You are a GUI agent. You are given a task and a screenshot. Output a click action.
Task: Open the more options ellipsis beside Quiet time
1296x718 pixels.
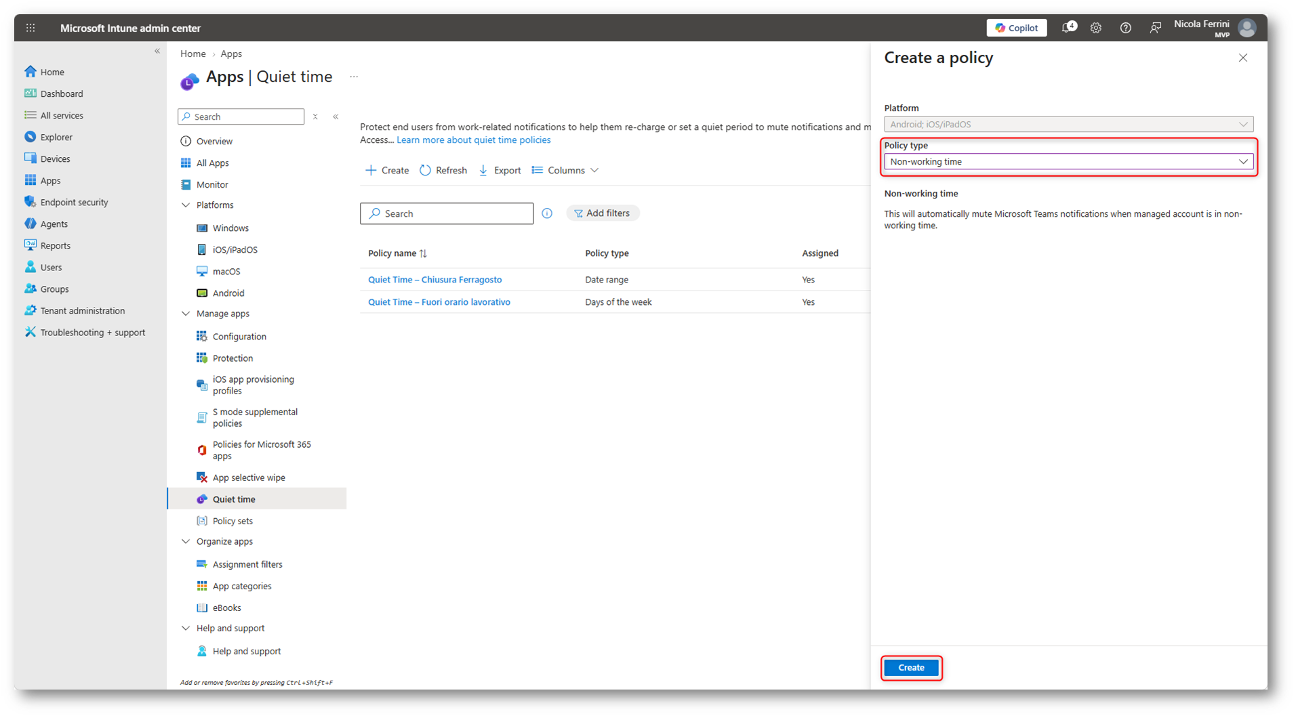click(x=354, y=77)
